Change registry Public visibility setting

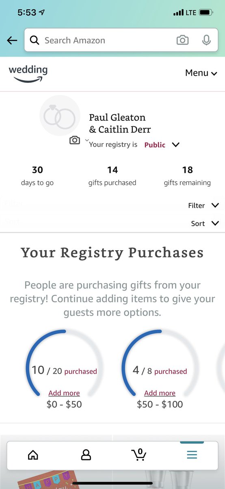point(162,145)
